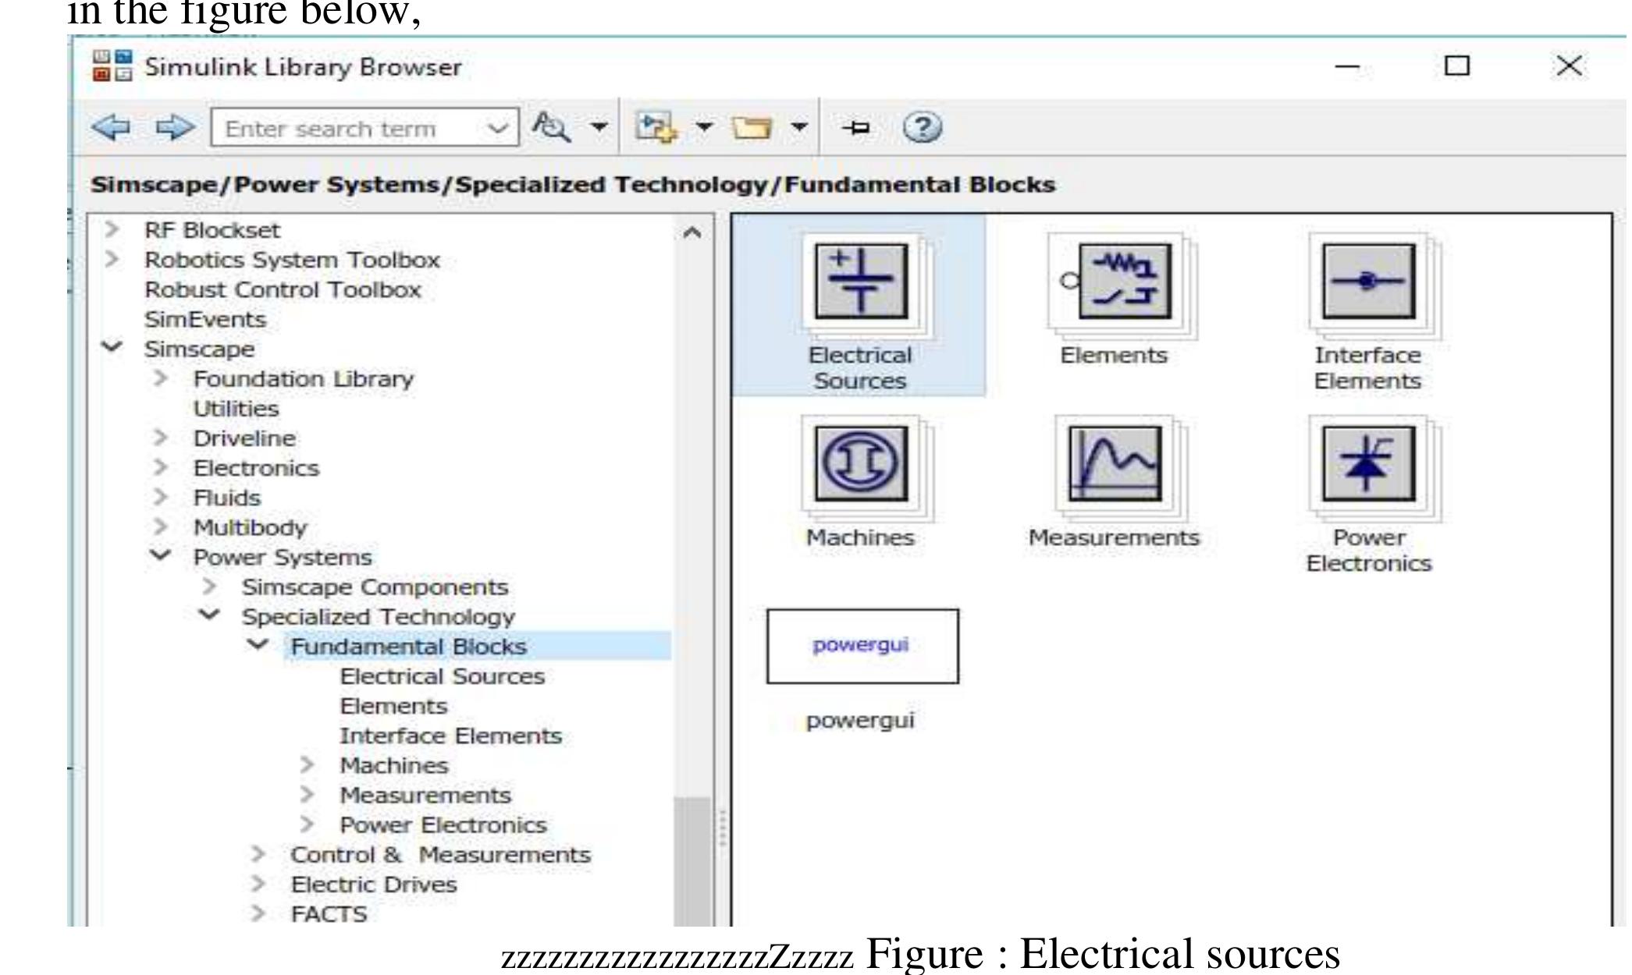Click the help question mark icon
The image size is (1632, 975).
pos(922,127)
